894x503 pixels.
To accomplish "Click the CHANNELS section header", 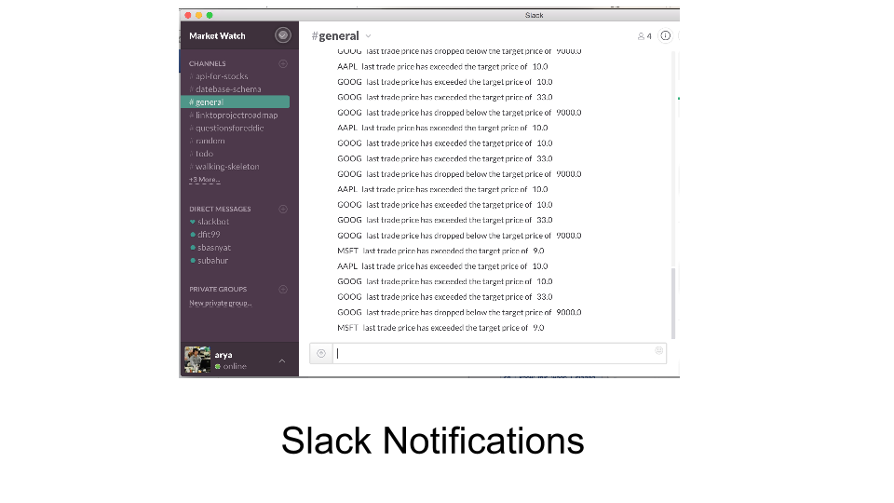I will [208, 64].
